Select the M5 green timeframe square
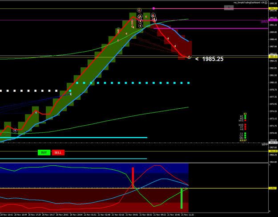278x217 pixels. click(245, 118)
